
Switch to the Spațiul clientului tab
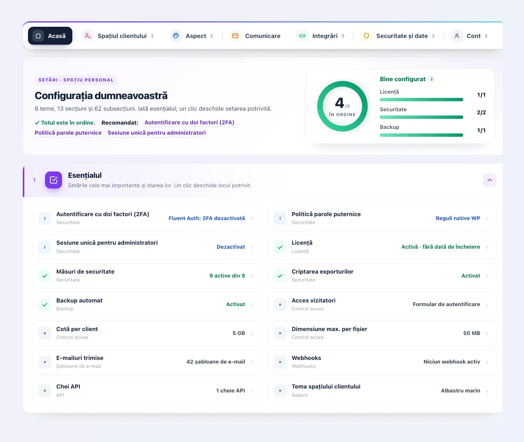(118, 36)
